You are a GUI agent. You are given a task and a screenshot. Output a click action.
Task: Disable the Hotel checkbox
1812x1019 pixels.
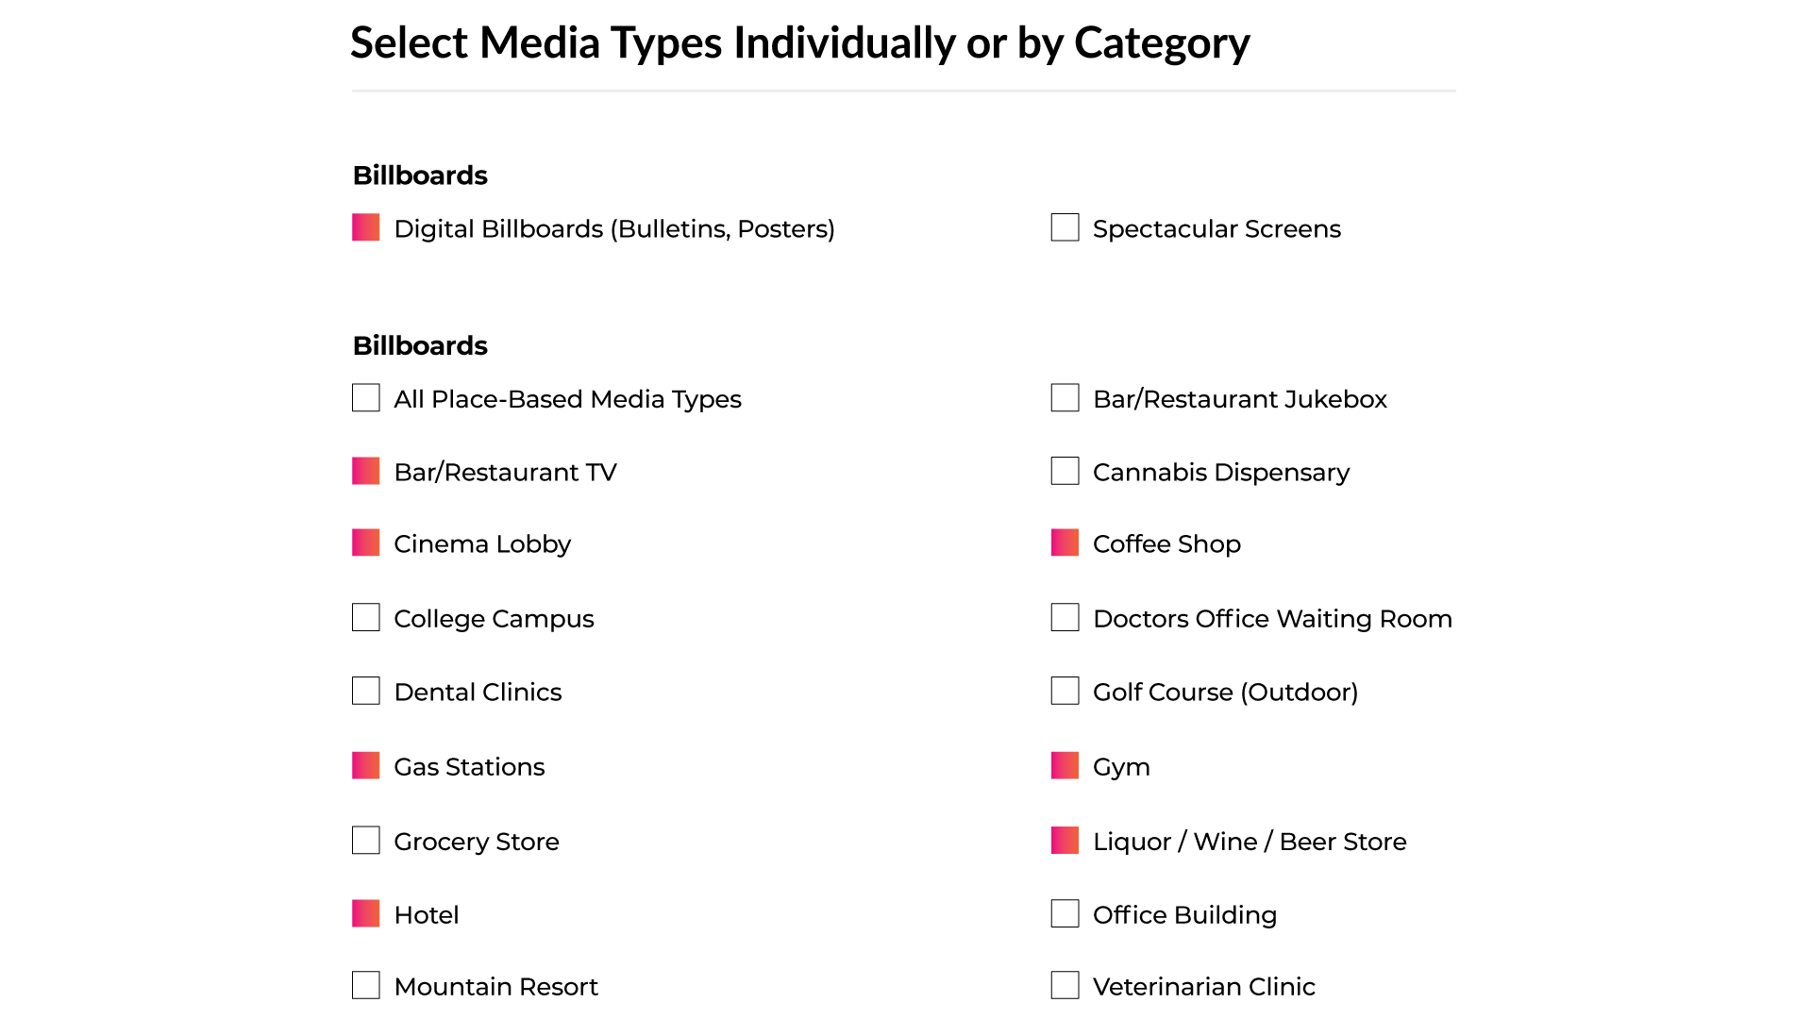coord(366,913)
